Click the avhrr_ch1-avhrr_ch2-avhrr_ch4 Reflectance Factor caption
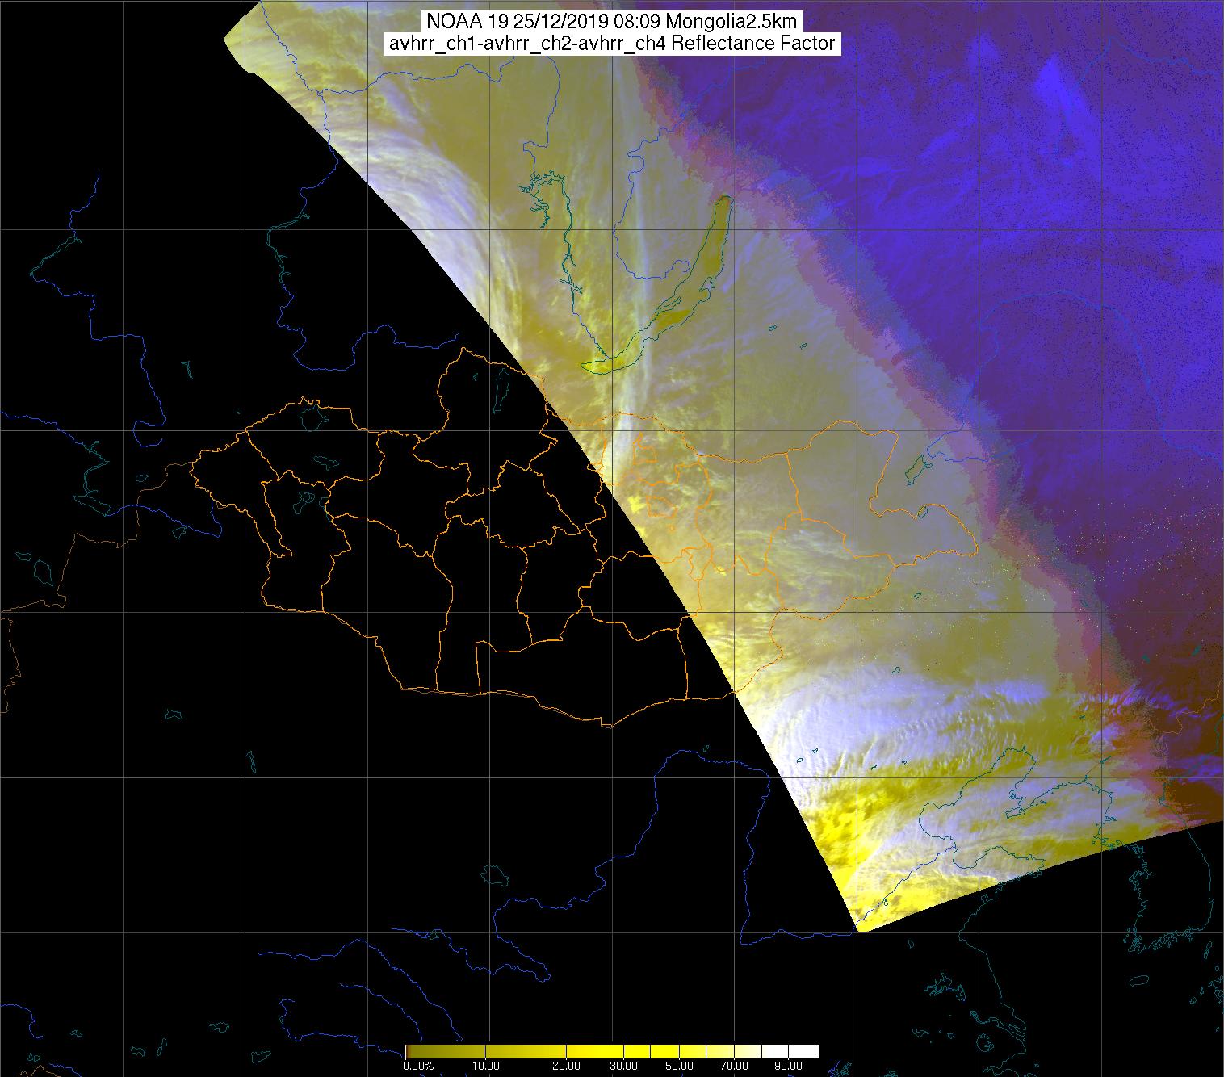The height and width of the screenshot is (1077, 1224). point(612,44)
